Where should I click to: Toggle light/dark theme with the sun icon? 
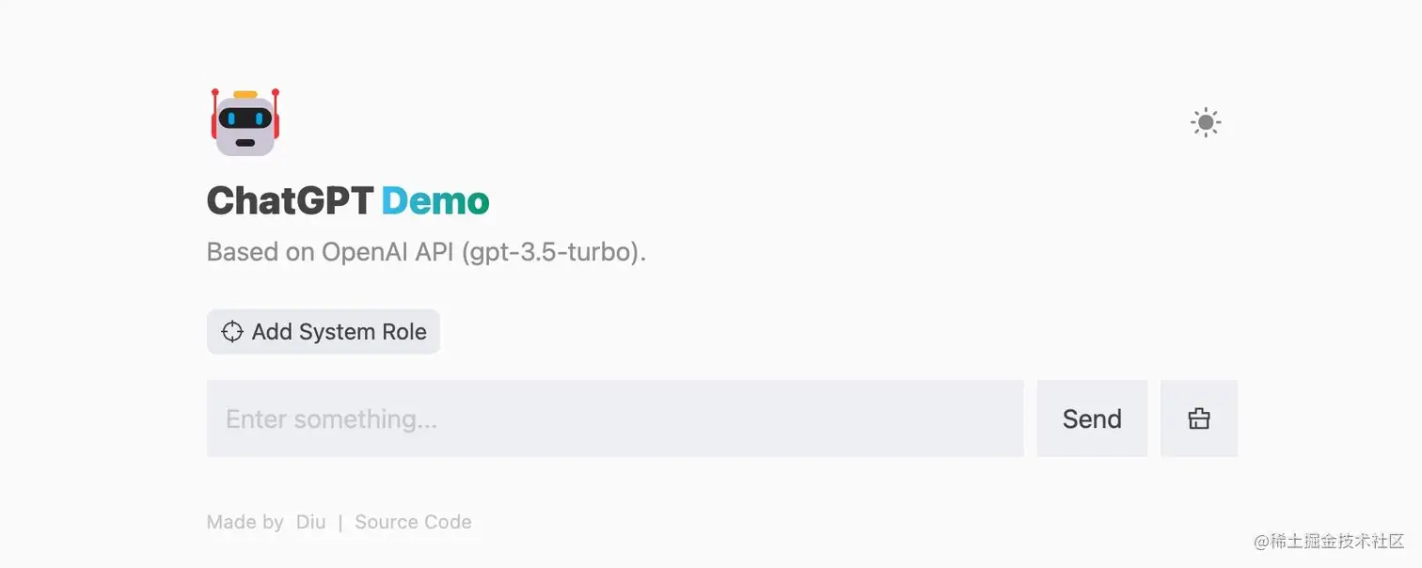click(1205, 122)
